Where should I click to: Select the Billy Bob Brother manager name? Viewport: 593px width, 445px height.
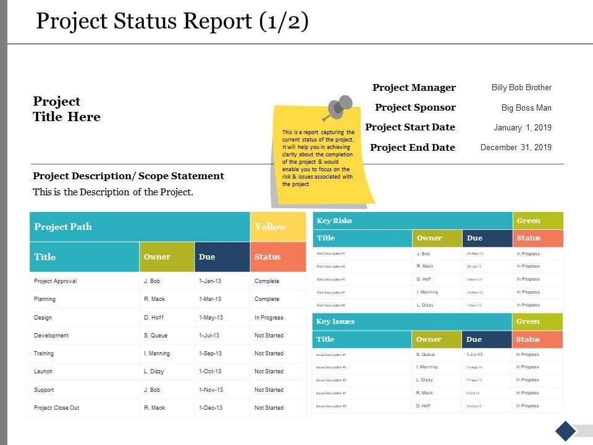[x=521, y=88]
